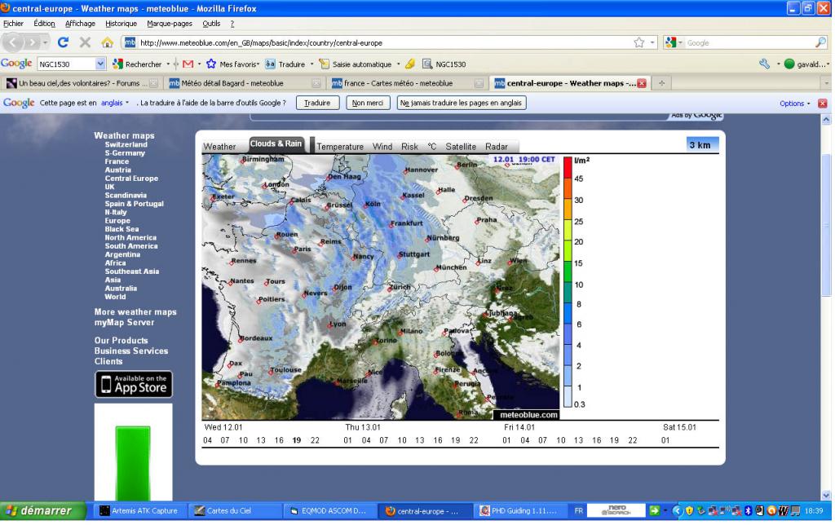The image size is (835, 525).
Task: Click the Firefox back arrow button
Action: [x=13, y=42]
